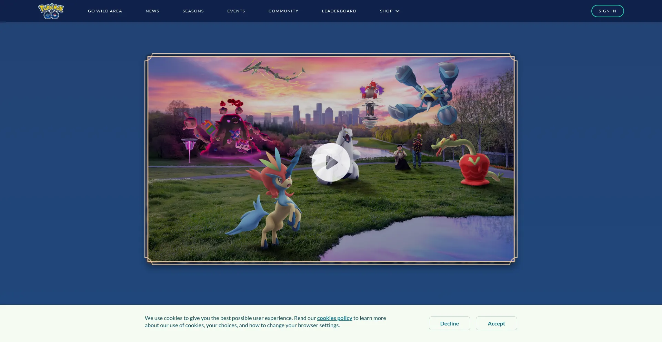Screen dimensions: 662x342
Task: Navigate to Seasons page
Action: [193, 11]
